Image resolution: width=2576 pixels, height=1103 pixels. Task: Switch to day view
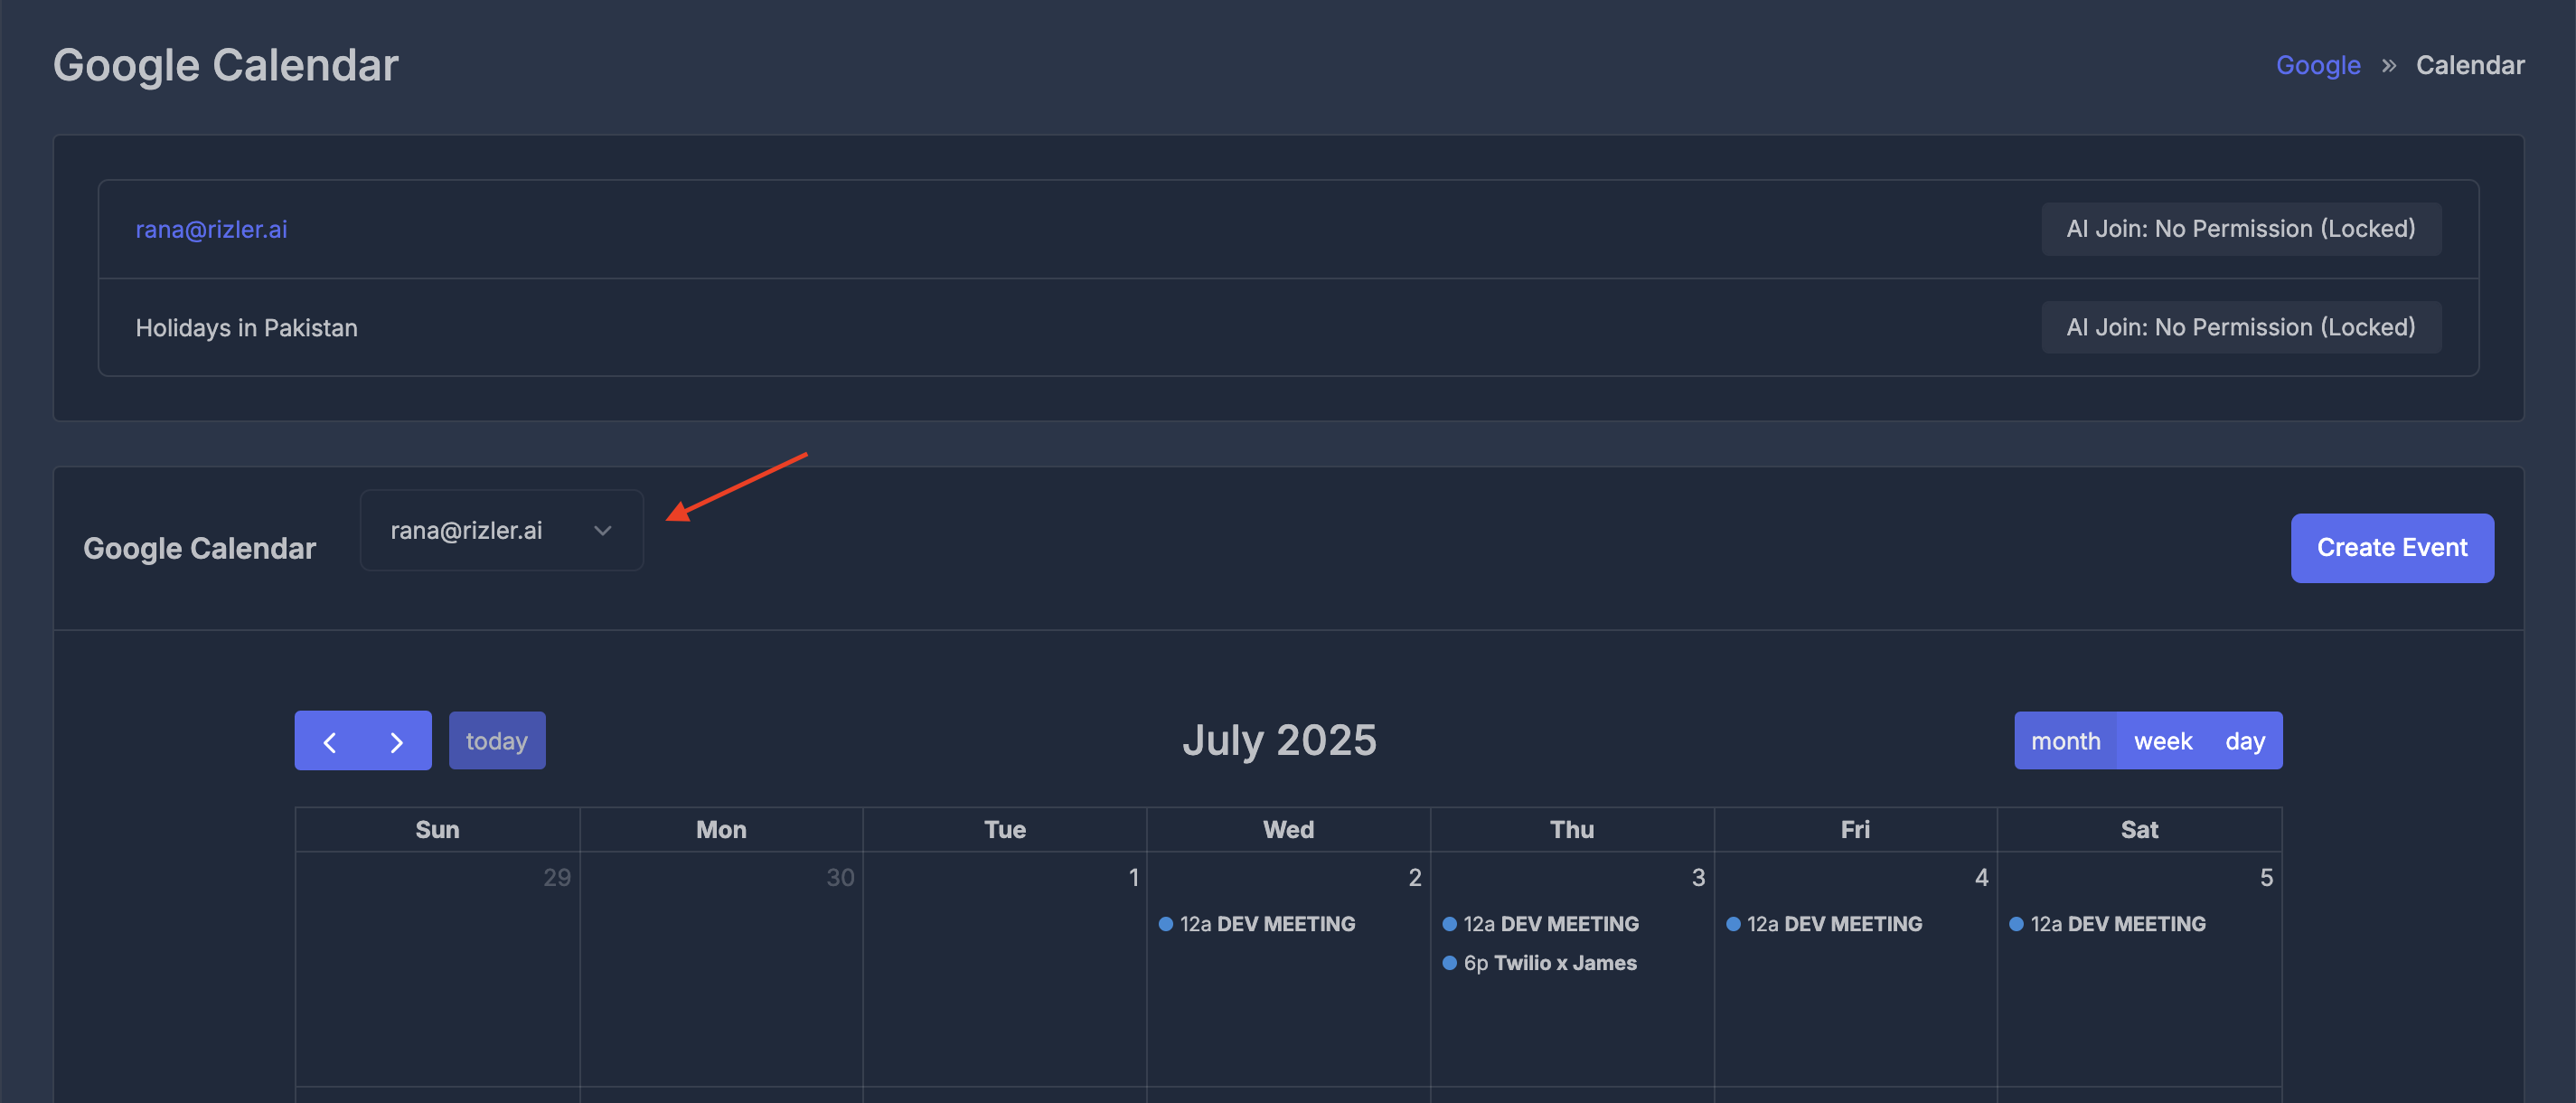[2244, 741]
